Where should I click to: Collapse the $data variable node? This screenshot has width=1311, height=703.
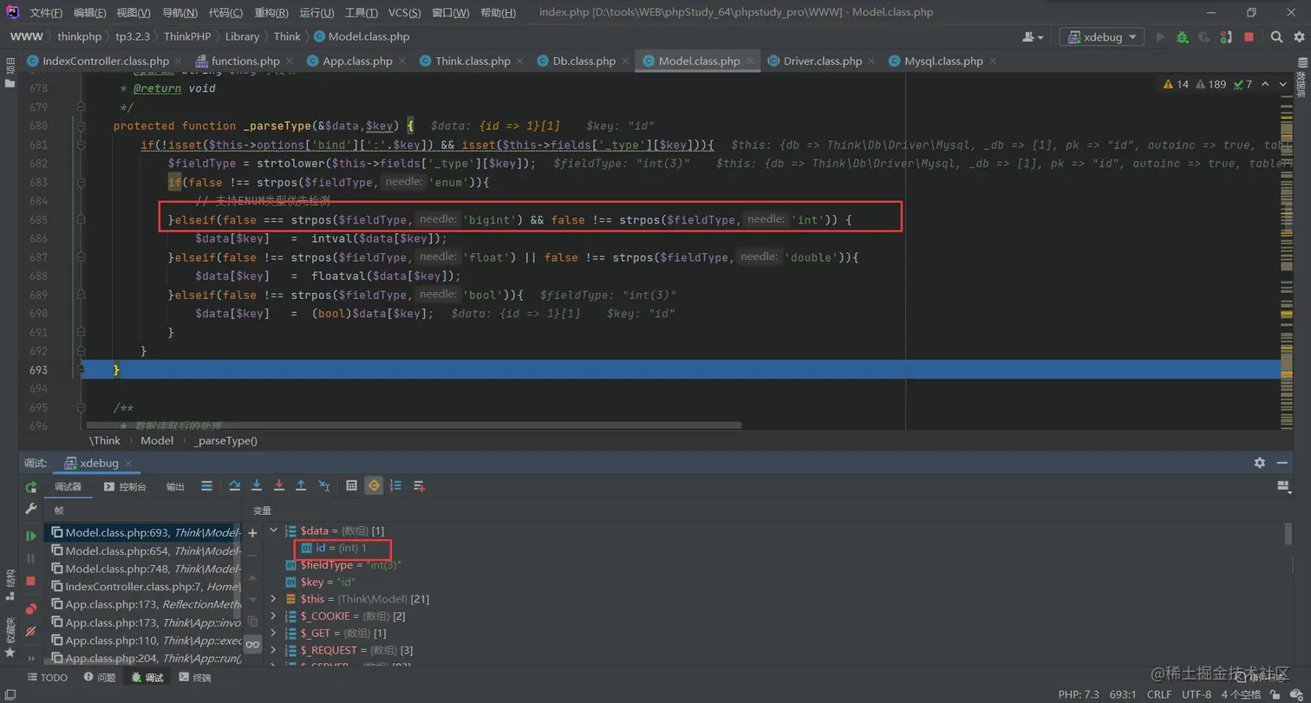[275, 531]
